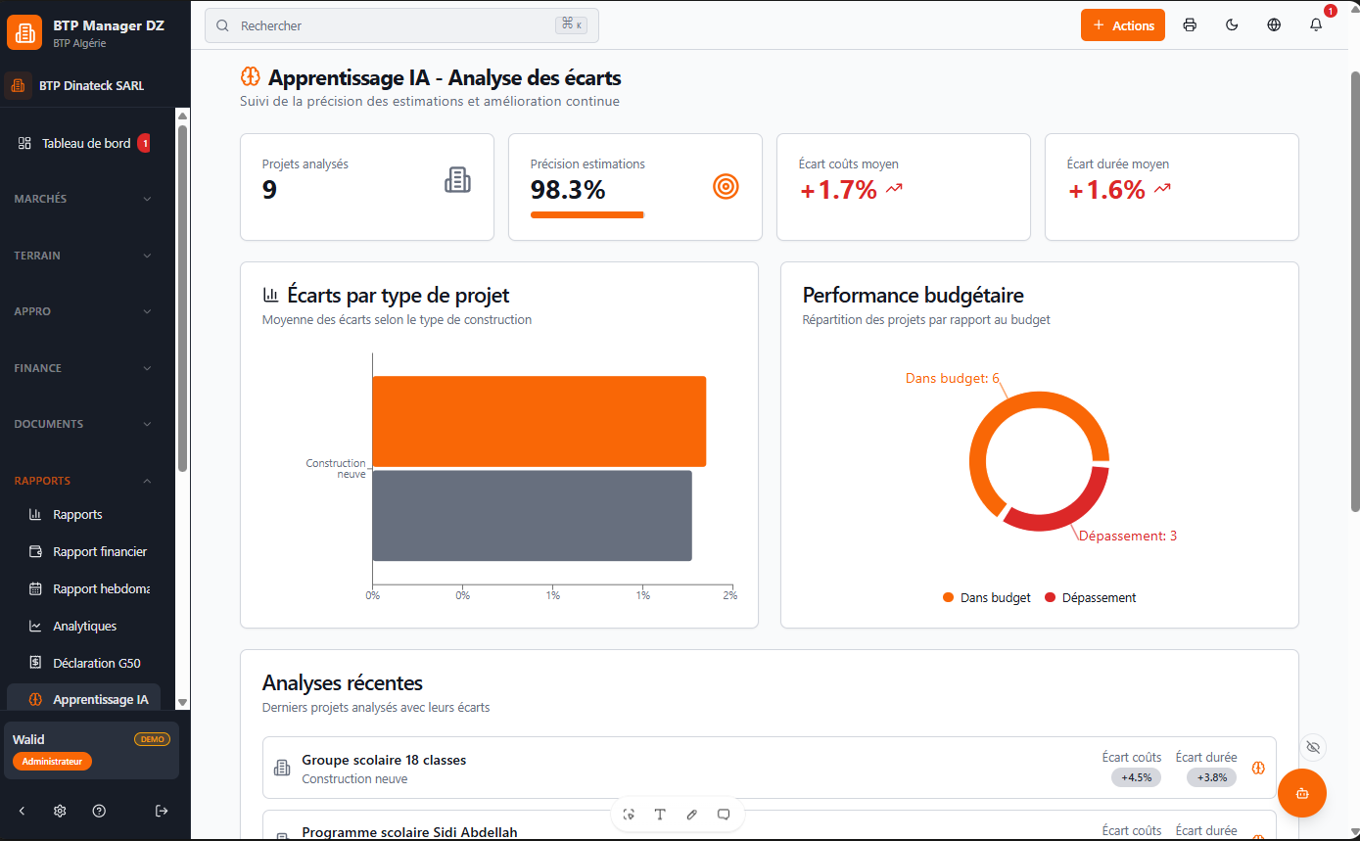Click the brain icon beside the page title

(x=250, y=76)
